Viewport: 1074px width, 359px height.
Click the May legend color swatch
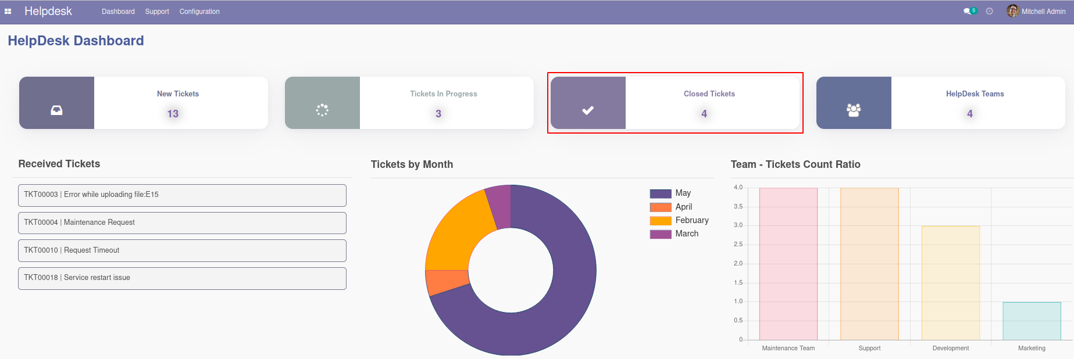point(661,193)
